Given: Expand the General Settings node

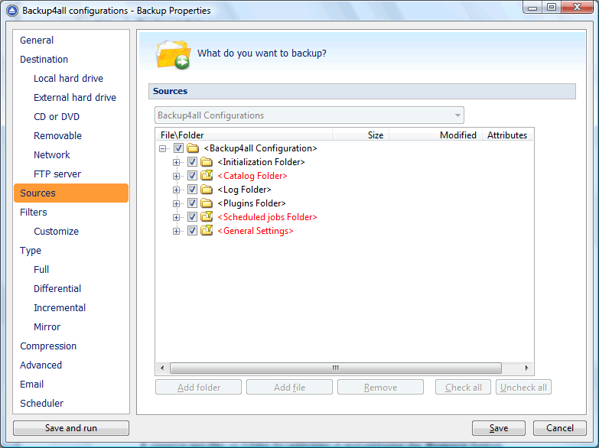Looking at the screenshot, I should [x=176, y=231].
